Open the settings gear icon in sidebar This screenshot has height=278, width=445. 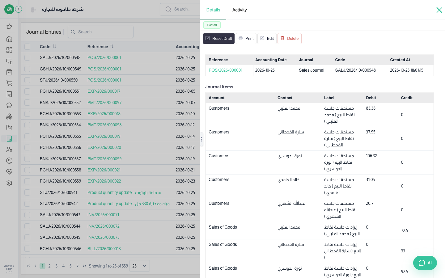click(9, 183)
